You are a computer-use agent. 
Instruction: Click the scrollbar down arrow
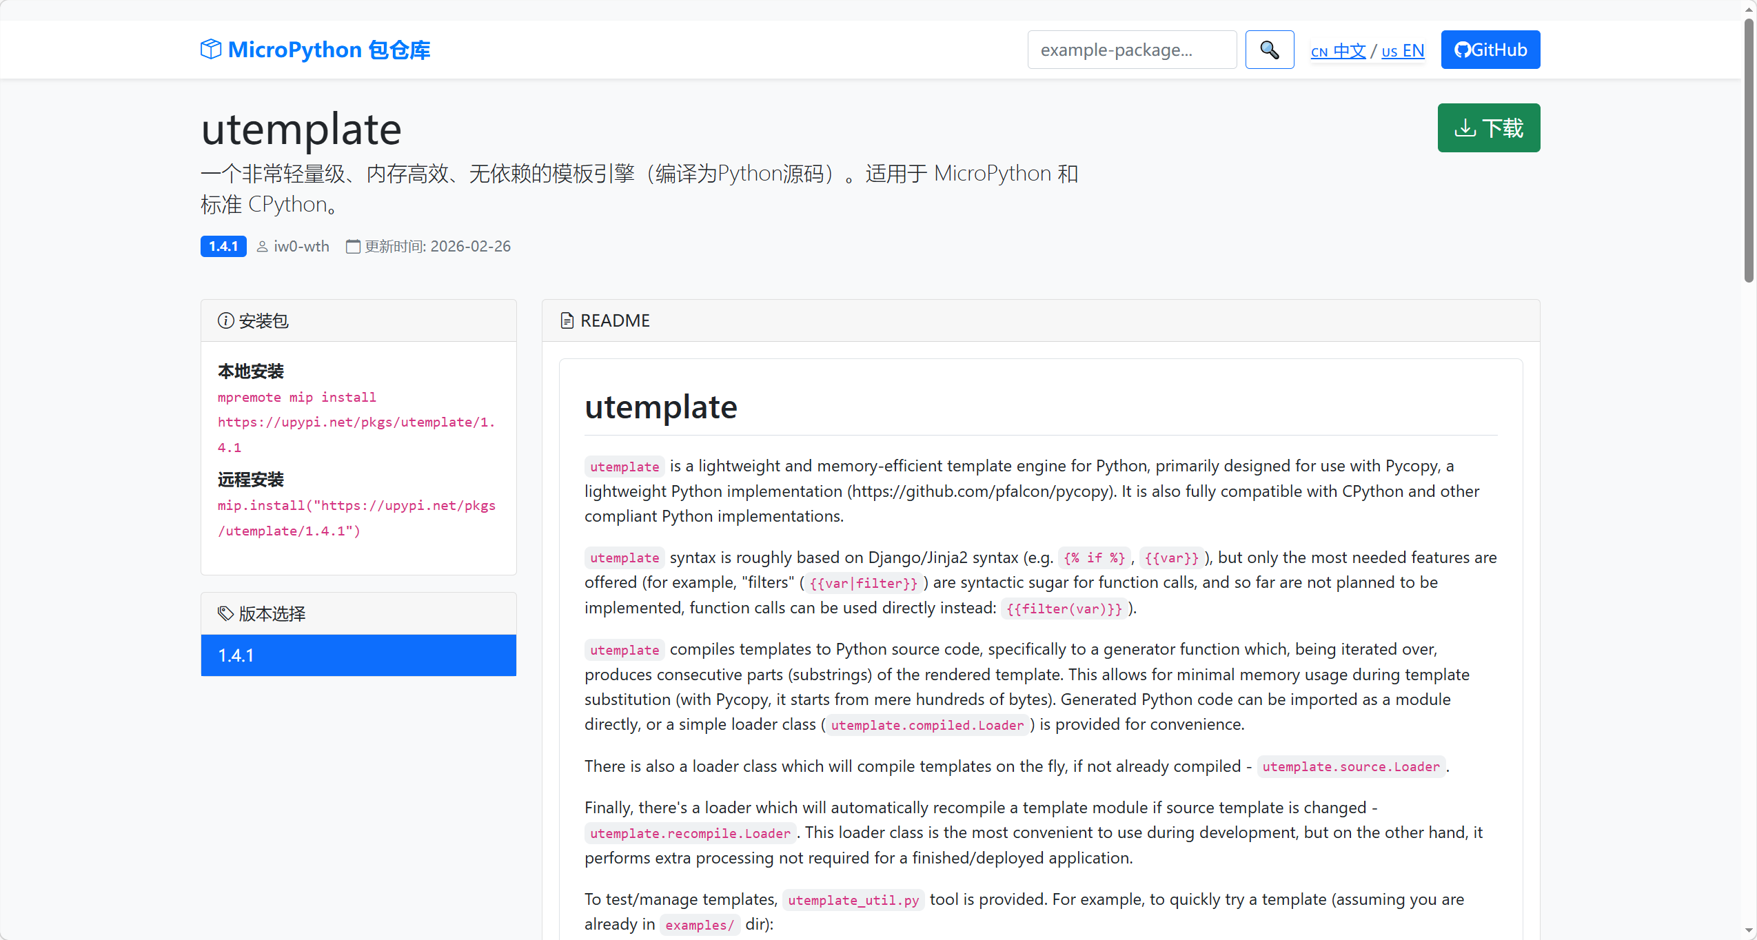pyautogui.click(x=1749, y=931)
